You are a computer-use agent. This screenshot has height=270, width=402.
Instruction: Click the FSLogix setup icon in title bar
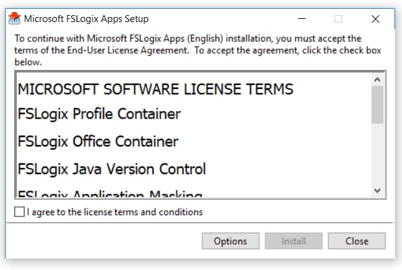click(x=13, y=19)
